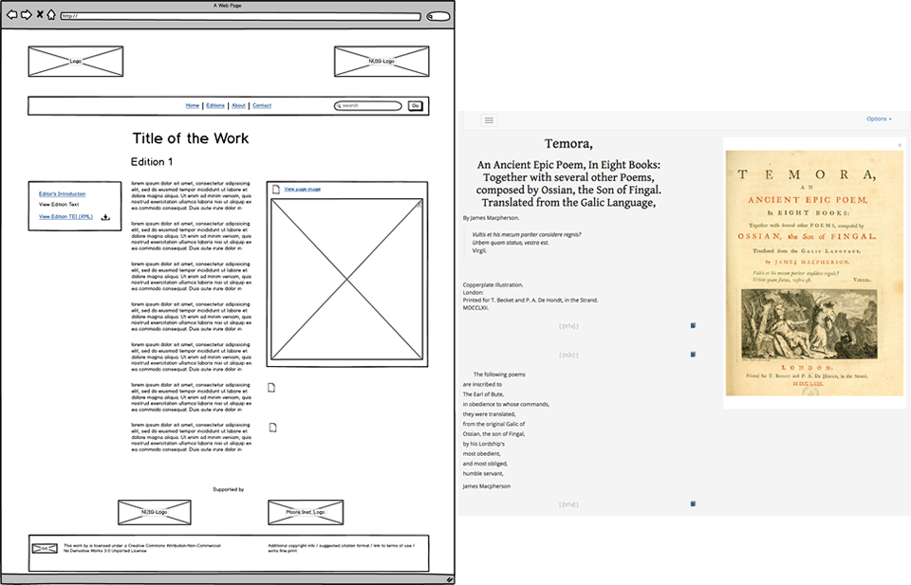
Task: Expand the Options dropdown
Action: 879,119
